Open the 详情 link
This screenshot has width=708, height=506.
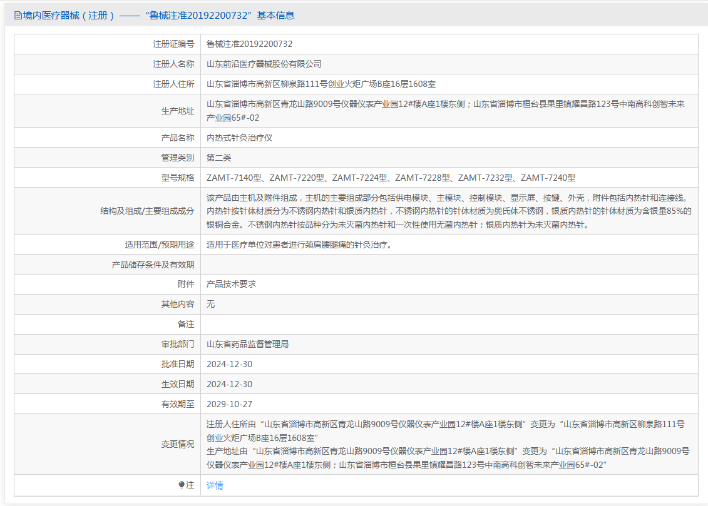click(215, 485)
